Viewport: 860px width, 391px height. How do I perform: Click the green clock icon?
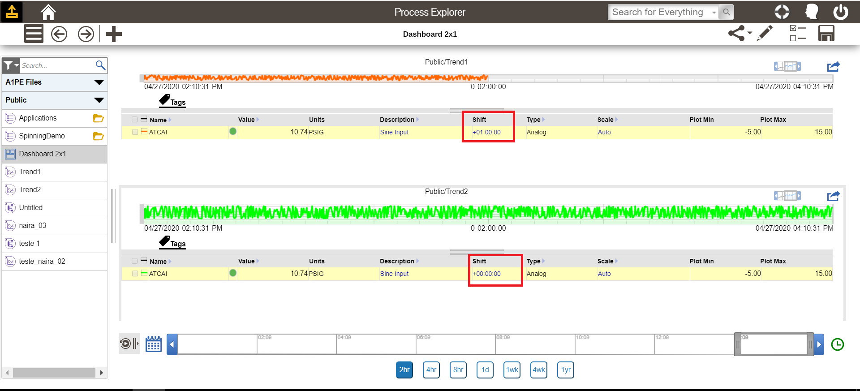coord(837,344)
